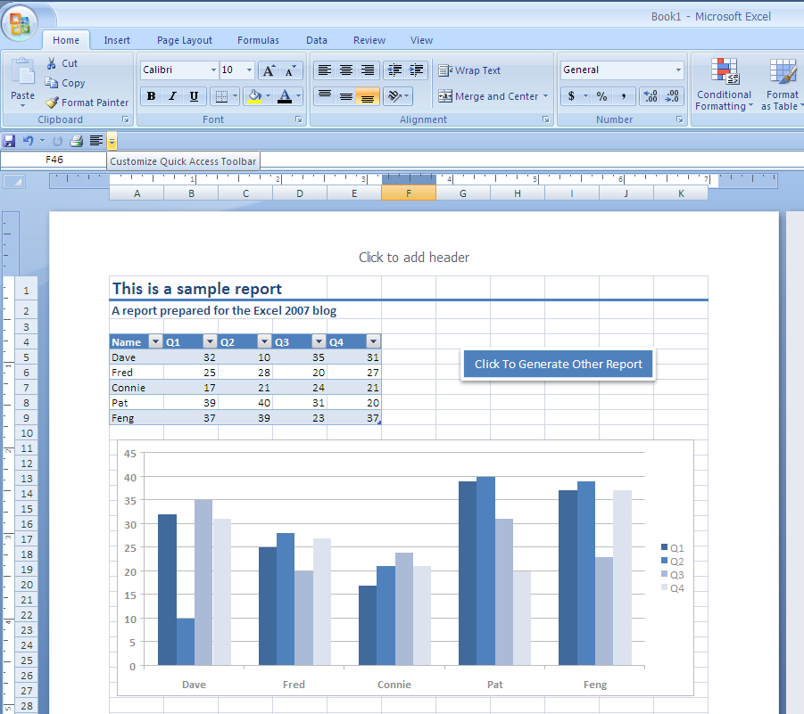
Task: Save workbook from Quick Access Toolbar
Action: 9,141
